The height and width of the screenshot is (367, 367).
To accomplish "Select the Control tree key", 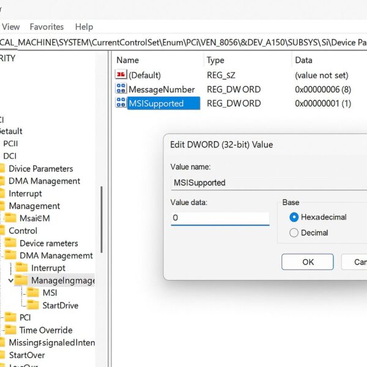I will [23, 231].
